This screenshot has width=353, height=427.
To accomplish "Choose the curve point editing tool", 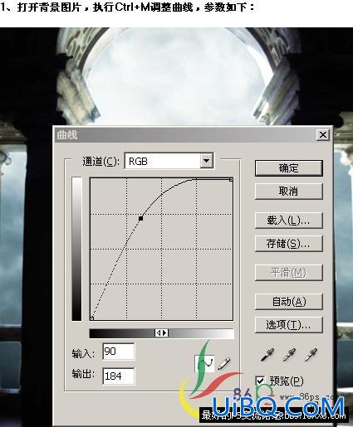I will click(x=205, y=363).
